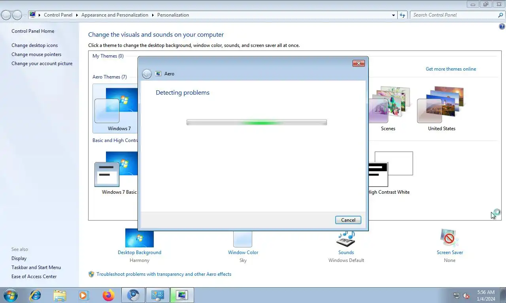Click the Detecting problems progress bar
The width and height of the screenshot is (506, 303).
pyautogui.click(x=257, y=122)
